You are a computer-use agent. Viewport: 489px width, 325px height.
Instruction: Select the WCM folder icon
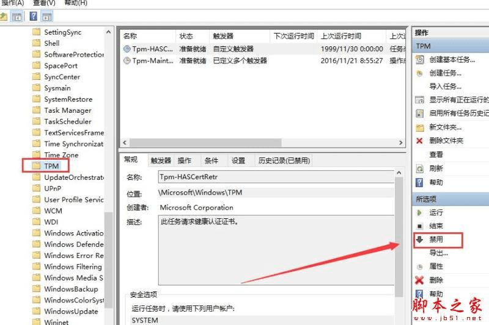tap(37, 210)
